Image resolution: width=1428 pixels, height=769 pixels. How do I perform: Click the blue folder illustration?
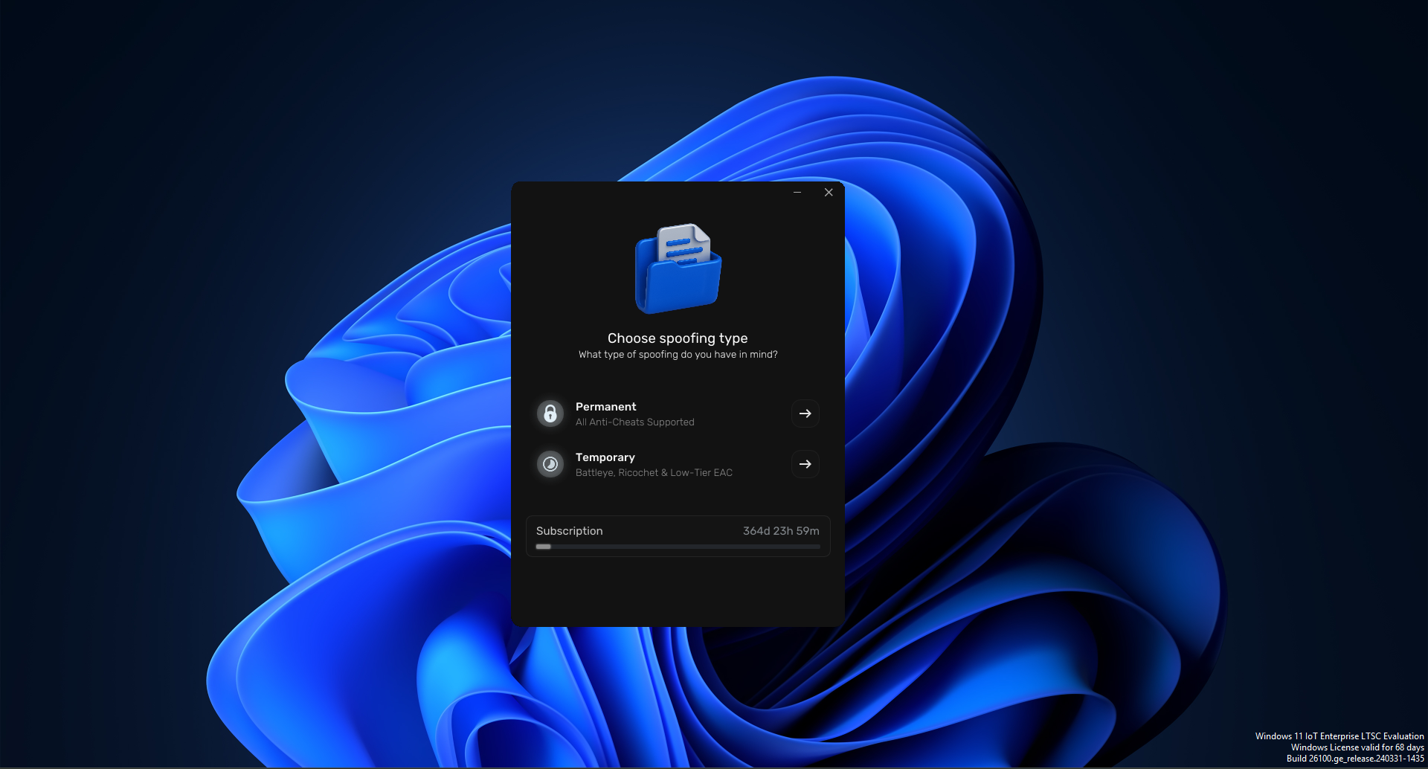tap(678, 268)
